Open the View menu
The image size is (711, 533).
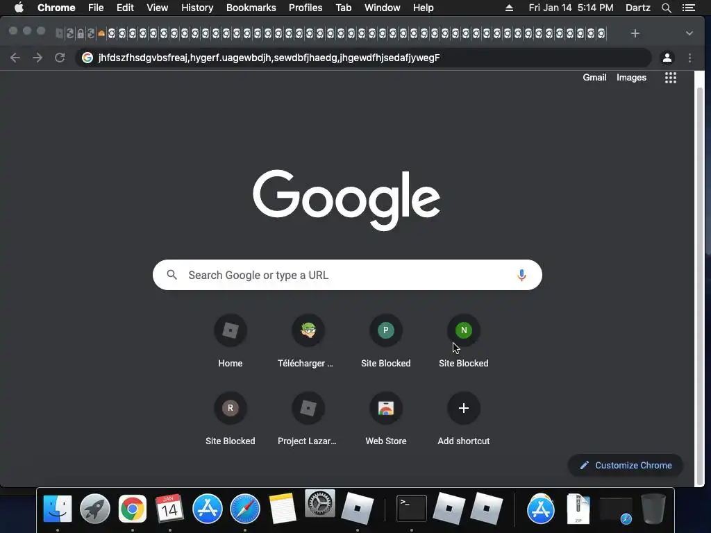[158, 8]
